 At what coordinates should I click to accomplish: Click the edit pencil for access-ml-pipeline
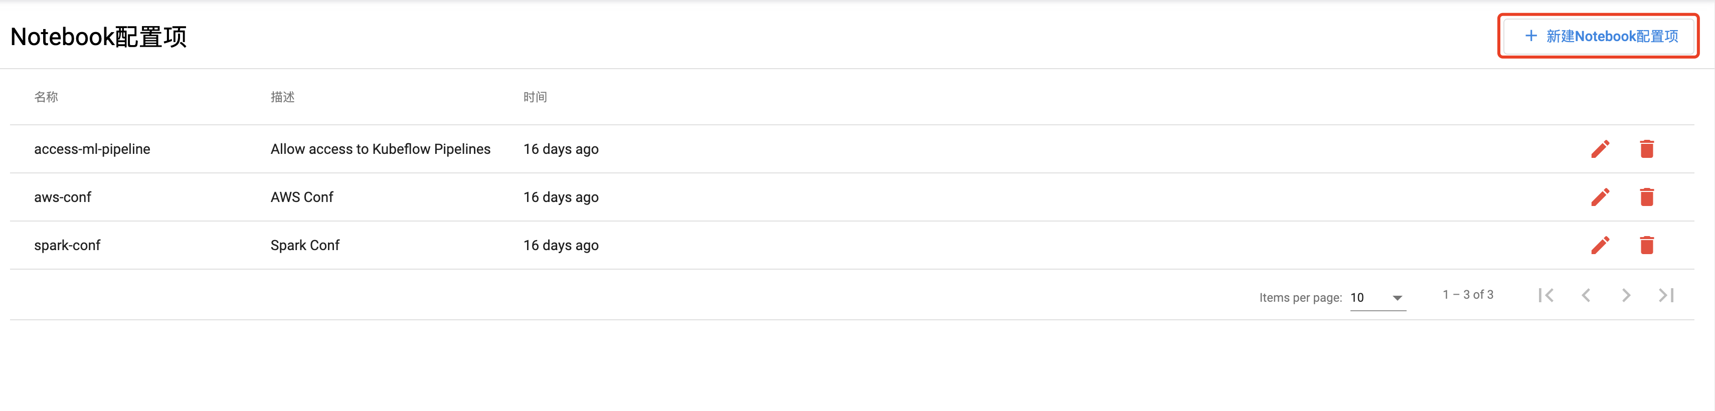click(x=1600, y=149)
